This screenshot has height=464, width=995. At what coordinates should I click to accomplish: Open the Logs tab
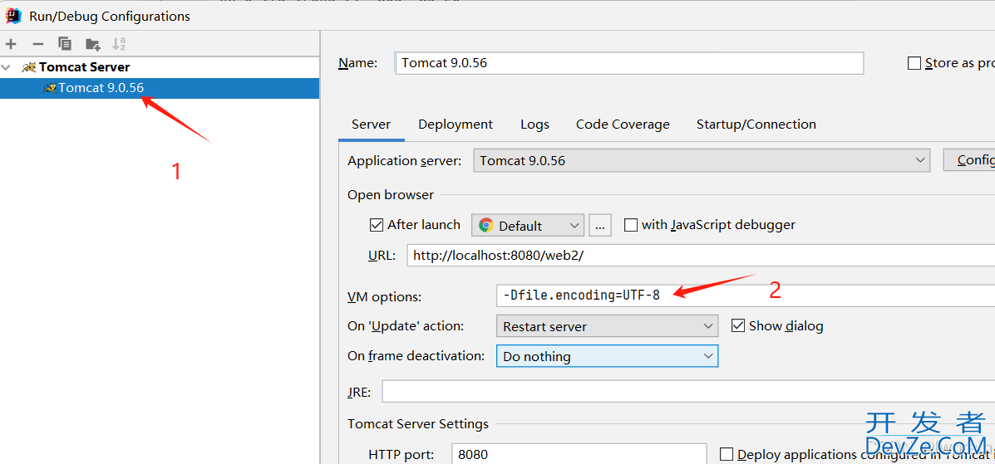[x=535, y=125]
